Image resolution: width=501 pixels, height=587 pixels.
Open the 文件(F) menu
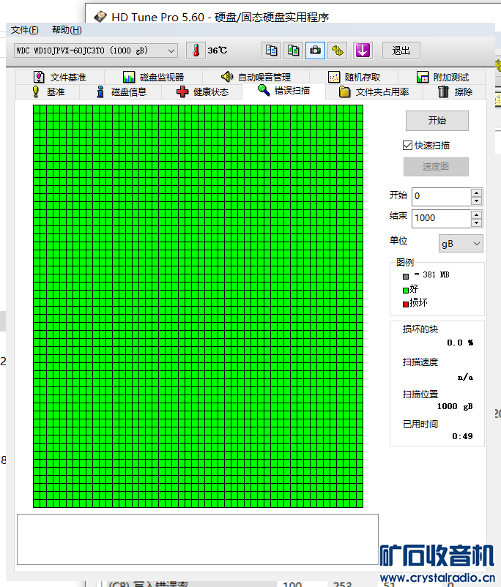[x=24, y=30]
